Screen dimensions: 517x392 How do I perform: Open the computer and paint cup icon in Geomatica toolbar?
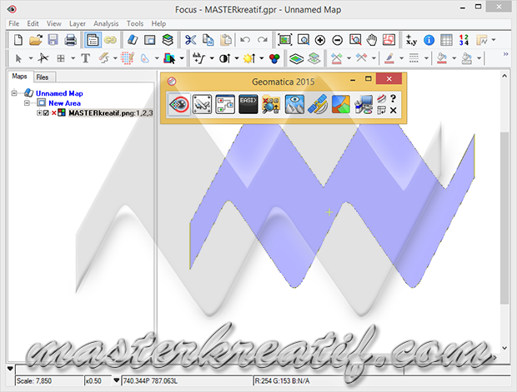(x=364, y=104)
